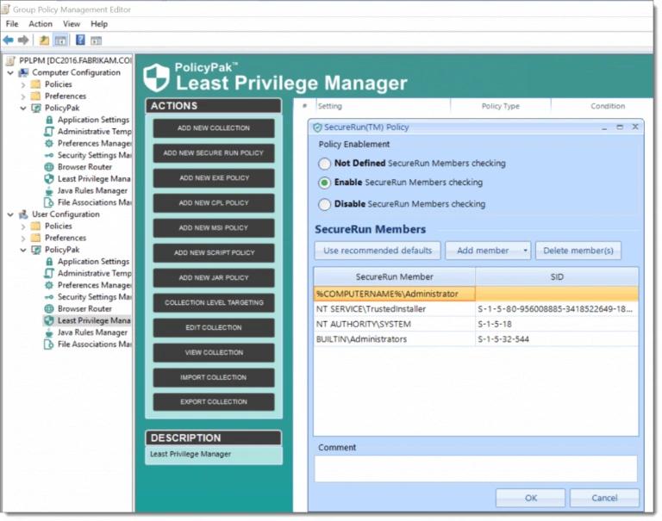Click Add New Script Policy button
This screenshot has width=662, height=521.
click(214, 252)
